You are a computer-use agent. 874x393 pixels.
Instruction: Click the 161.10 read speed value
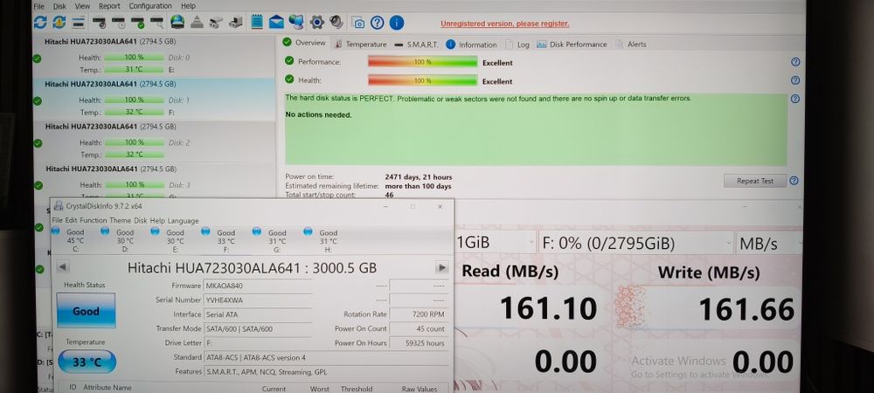point(549,308)
